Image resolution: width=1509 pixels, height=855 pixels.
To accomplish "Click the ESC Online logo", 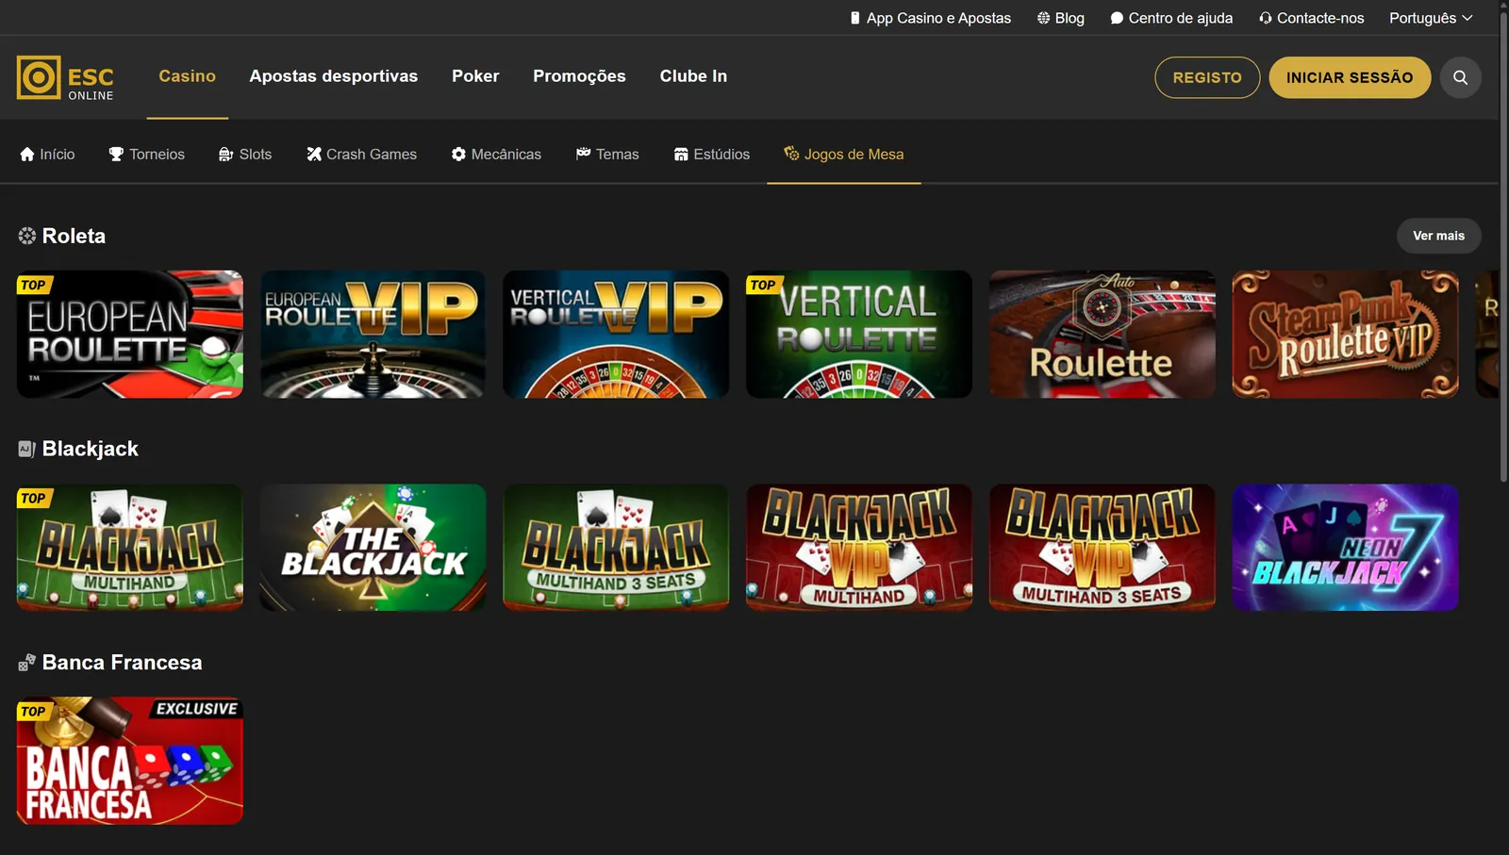I will pyautogui.click(x=65, y=77).
